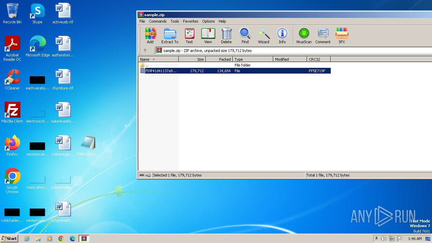Select the authorstori... document icon
The width and height of the screenshot is (432, 243).
pyautogui.click(x=63, y=46)
